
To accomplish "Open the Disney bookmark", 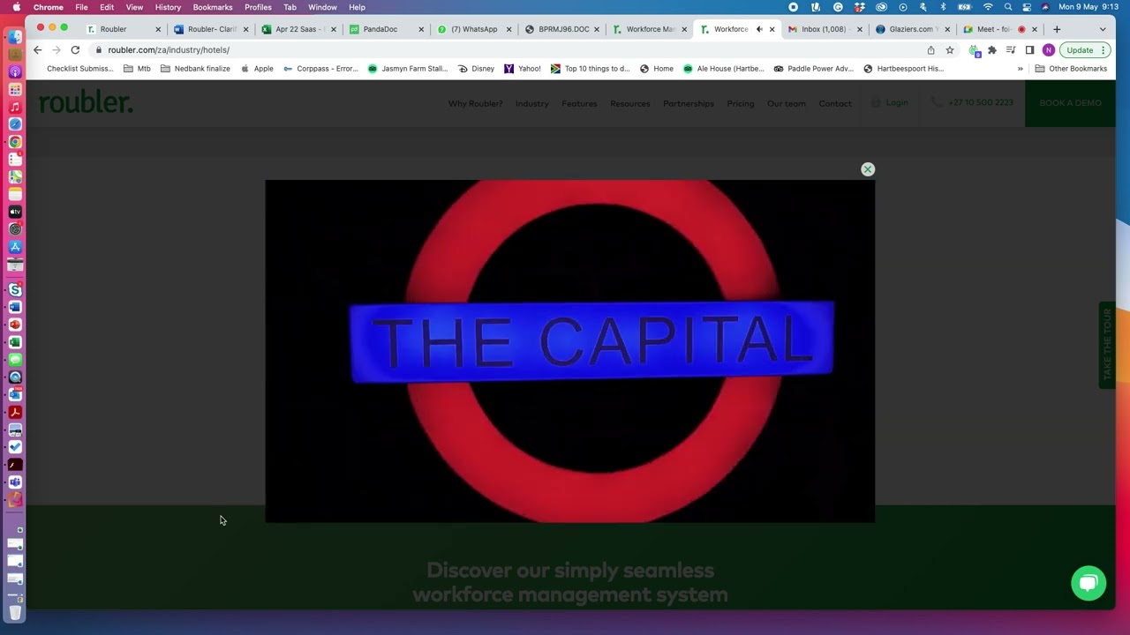I will (x=476, y=69).
